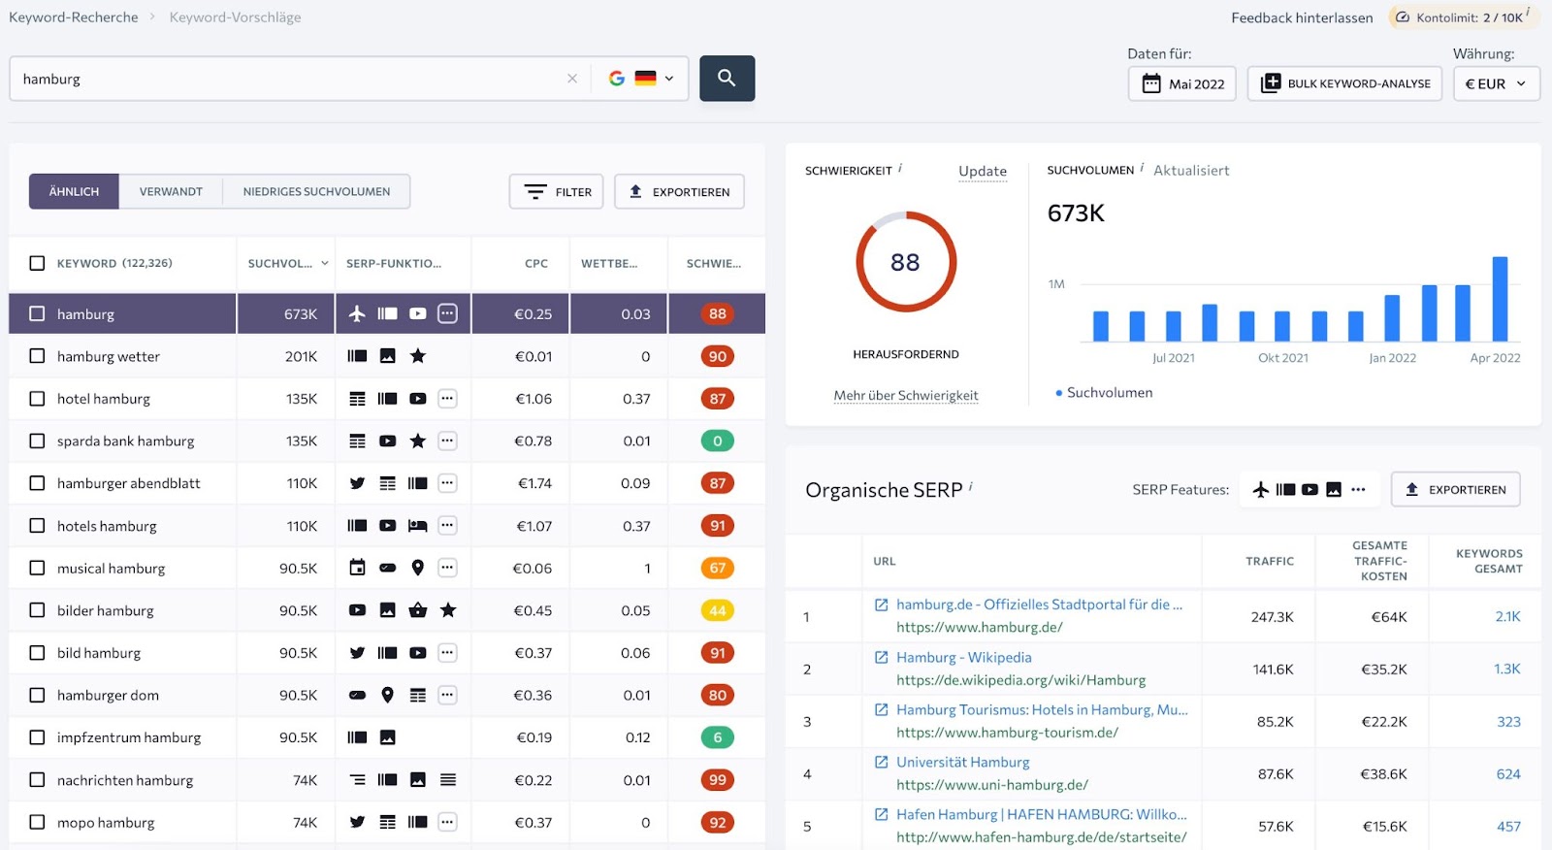The image size is (1552, 850).
Task: Click video icon in hotel hamburg row
Action: pyautogui.click(x=418, y=399)
